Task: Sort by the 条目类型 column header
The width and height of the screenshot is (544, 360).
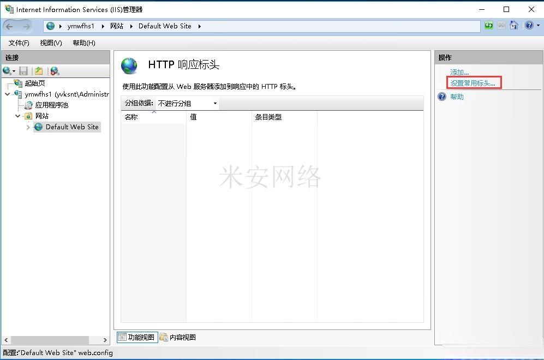Action: click(284, 117)
